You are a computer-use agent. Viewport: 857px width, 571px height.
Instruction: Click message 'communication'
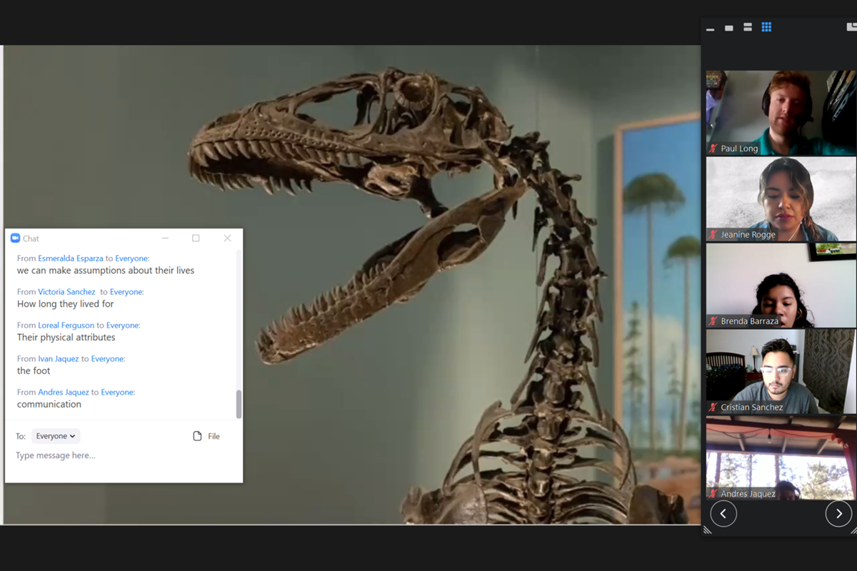click(x=49, y=405)
